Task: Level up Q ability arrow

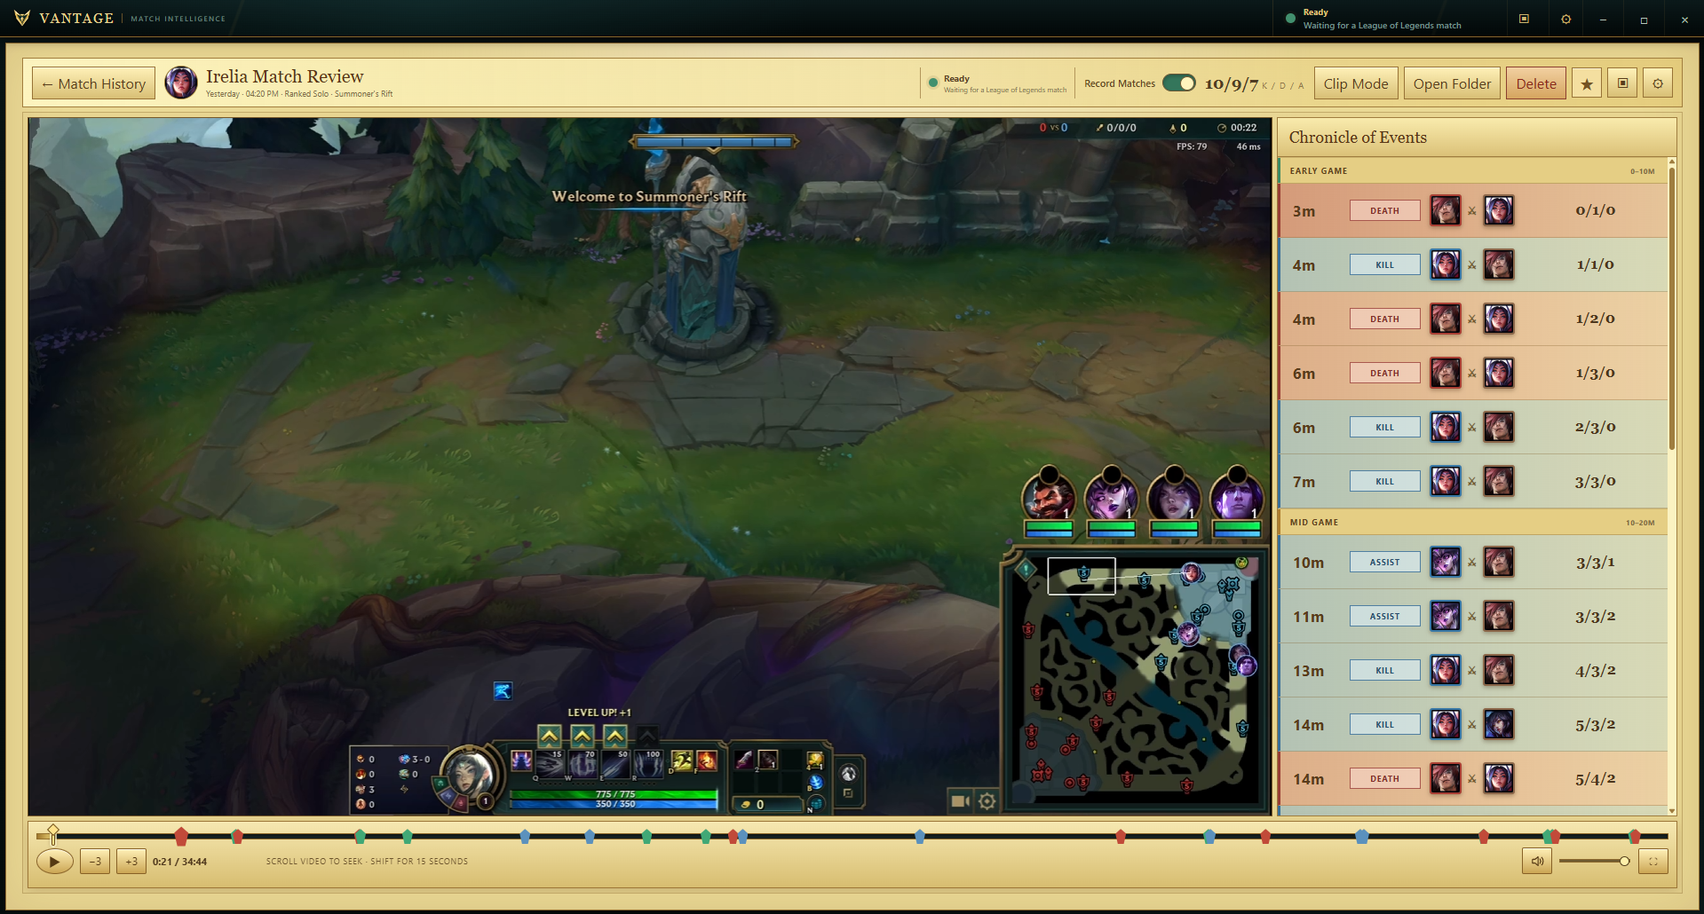Action: tap(550, 736)
